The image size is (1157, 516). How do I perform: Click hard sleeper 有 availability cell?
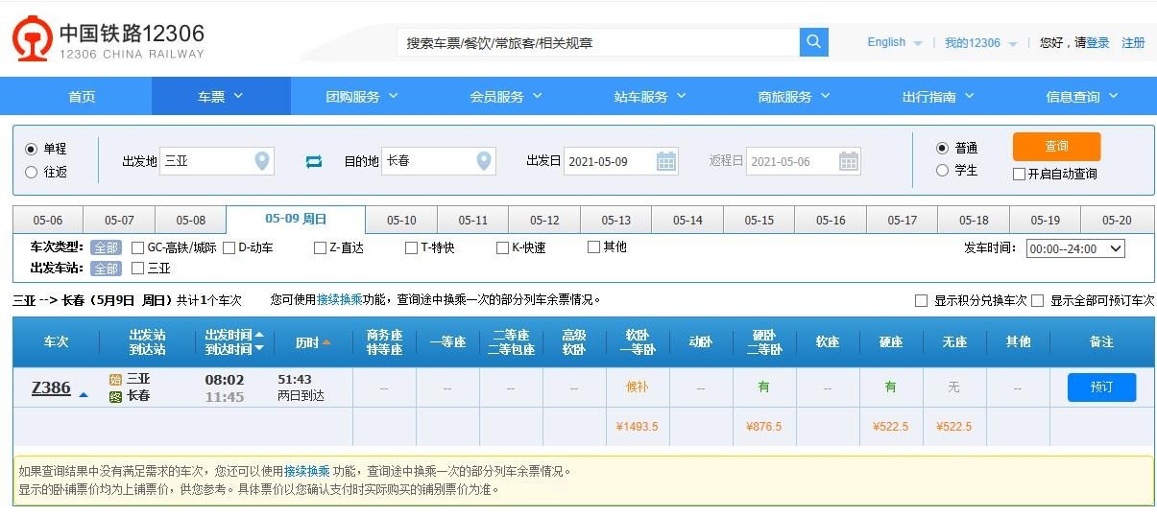(x=763, y=387)
